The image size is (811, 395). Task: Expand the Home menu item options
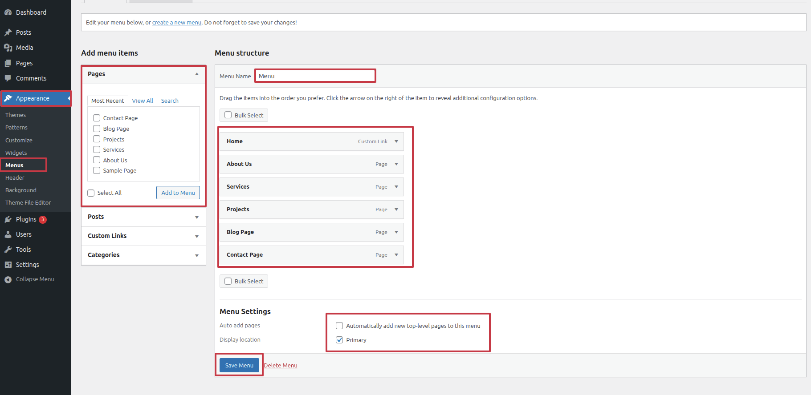(x=396, y=141)
